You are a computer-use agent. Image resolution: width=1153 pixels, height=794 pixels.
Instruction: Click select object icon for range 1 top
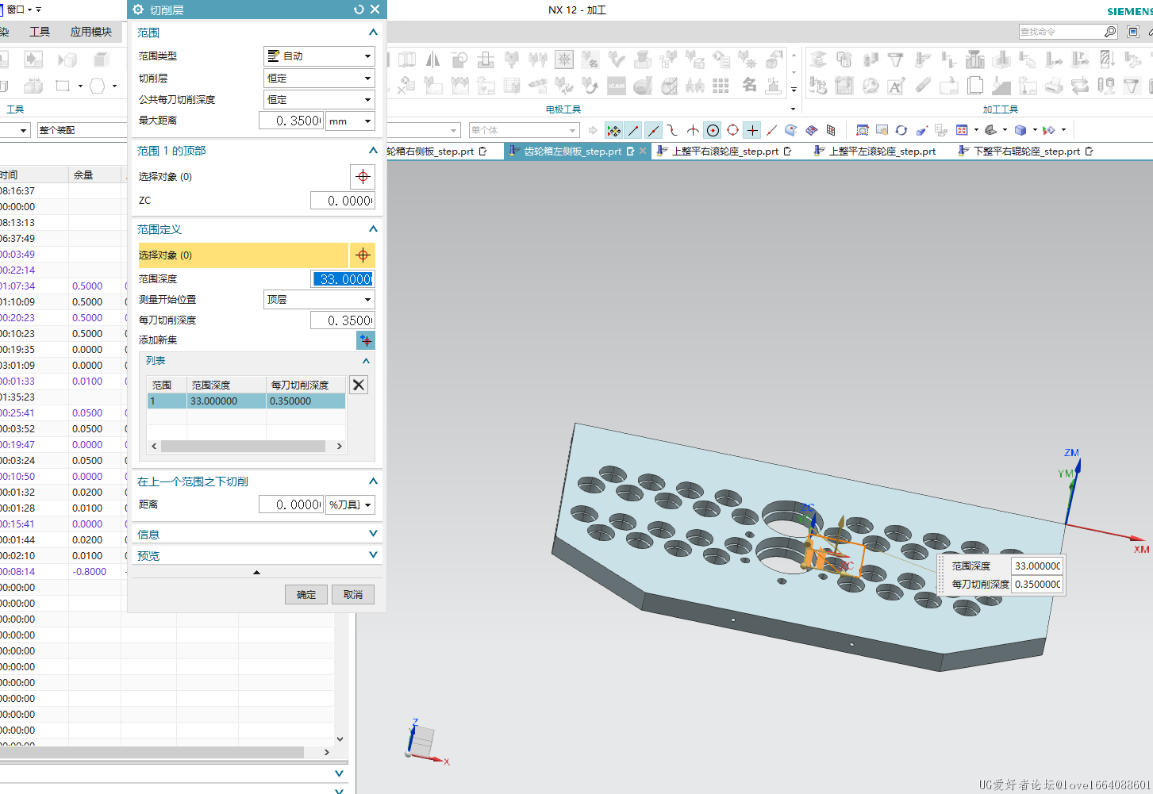coord(363,176)
